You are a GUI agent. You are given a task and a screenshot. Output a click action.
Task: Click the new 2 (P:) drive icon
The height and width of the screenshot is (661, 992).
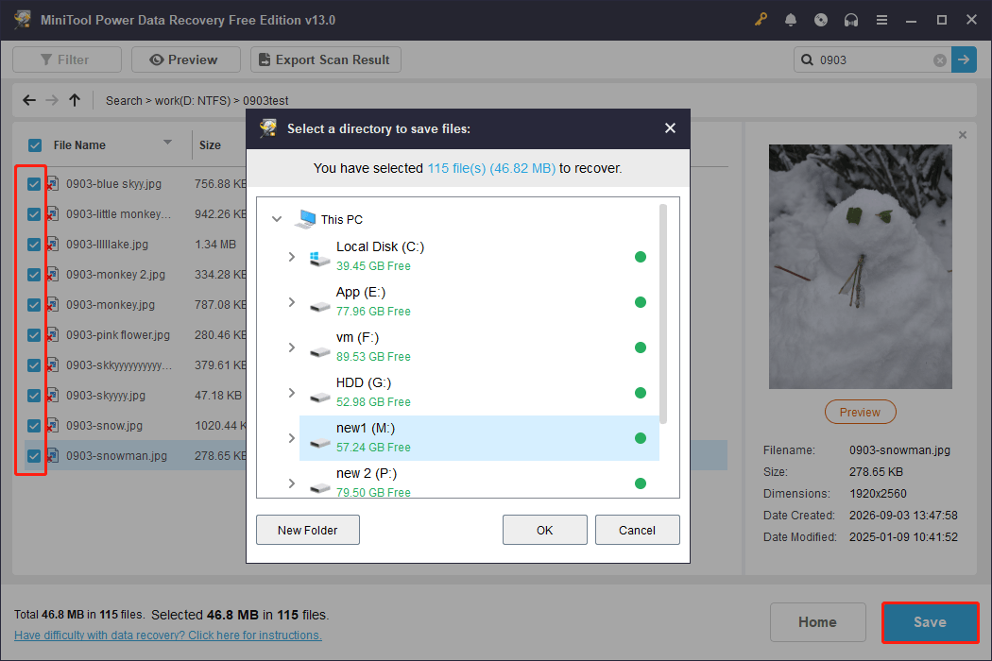pyautogui.click(x=319, y=487)
